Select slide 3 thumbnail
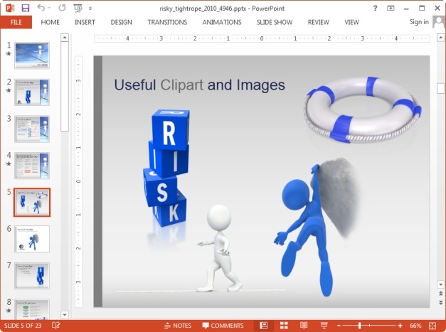Screen dimensions: 446x332 click(32, 129)
